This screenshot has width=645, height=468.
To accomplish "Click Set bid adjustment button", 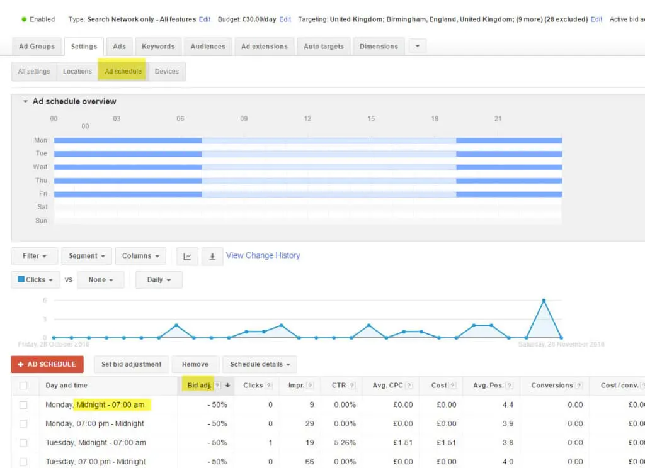I will coord(131,364).
